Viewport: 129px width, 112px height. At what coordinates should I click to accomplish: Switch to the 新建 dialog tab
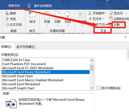(x=6, y=47)
